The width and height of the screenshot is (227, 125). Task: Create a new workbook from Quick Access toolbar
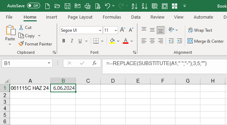click(x=47, y=6)
